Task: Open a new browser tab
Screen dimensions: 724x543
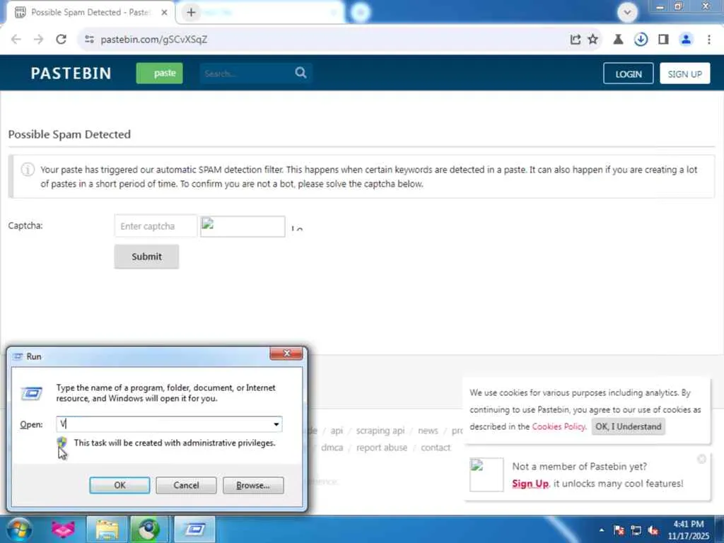Action: point(191,13)
